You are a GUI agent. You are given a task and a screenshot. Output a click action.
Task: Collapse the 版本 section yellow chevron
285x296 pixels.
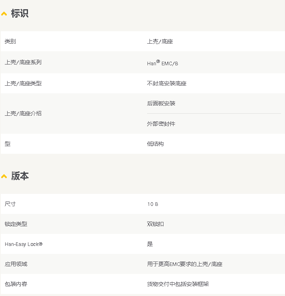point(4,176)
